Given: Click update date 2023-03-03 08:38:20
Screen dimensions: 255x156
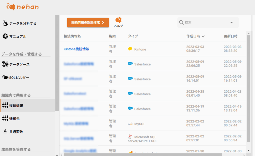Looking at the screenshot, I should [233, 49].
